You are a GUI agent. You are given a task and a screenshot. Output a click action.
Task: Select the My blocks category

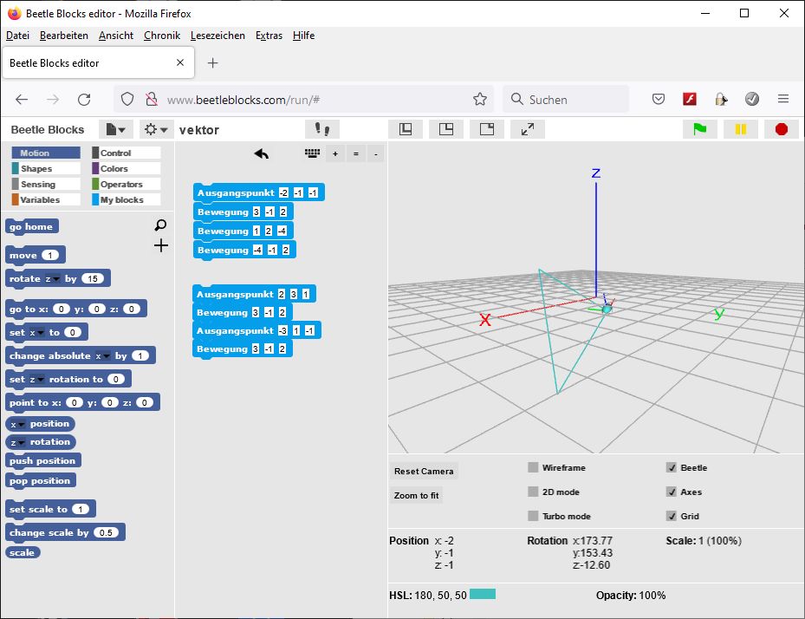127,199
